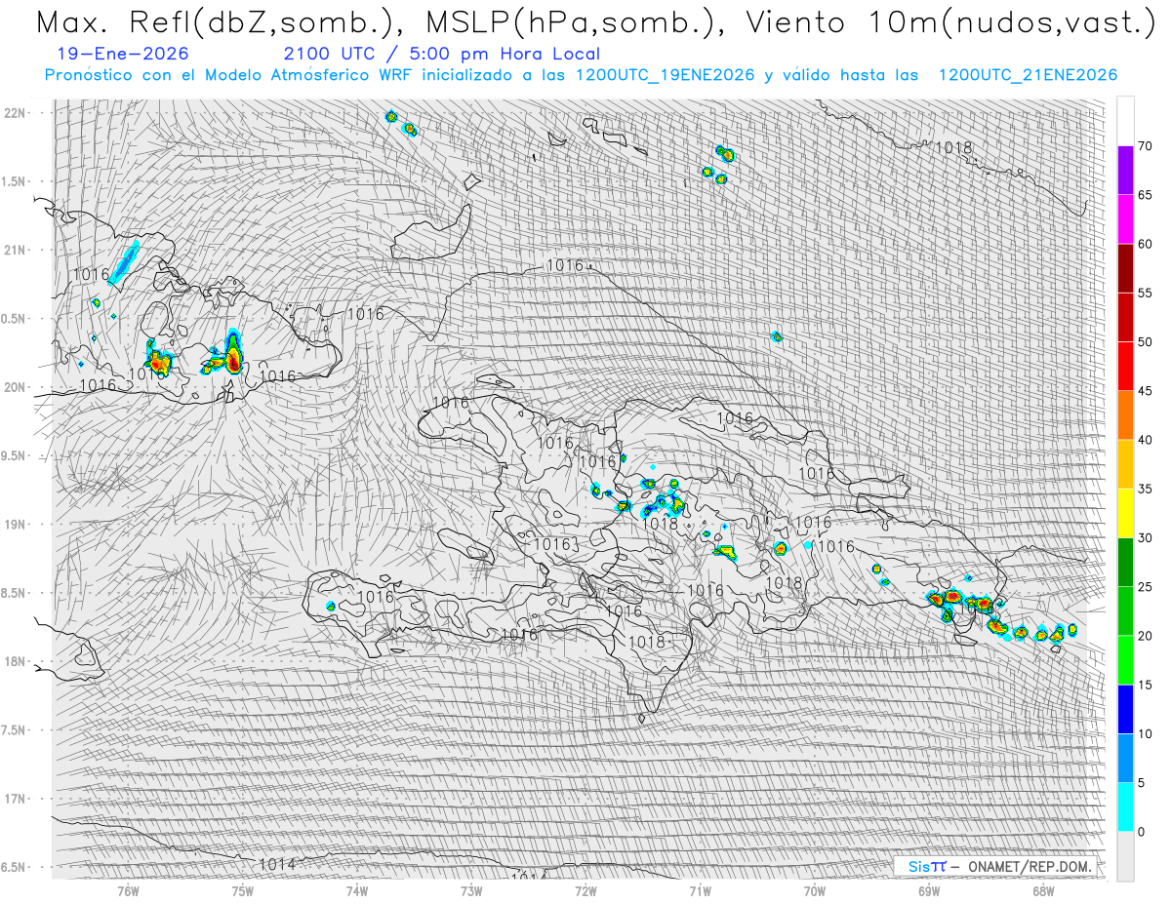The width and height of the screenshot is (1171, 904).
Task: Click the colorbar value label '40'
Action: coord(1146,440)
